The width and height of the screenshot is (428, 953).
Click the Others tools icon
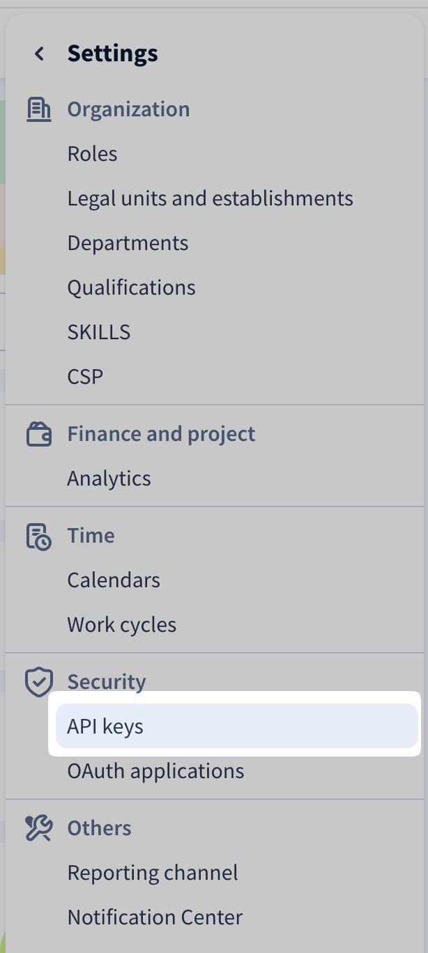(x=39, y=828)
